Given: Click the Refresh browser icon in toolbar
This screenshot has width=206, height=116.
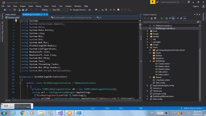Looking at the screenshot, I should [x=89, y=10].
